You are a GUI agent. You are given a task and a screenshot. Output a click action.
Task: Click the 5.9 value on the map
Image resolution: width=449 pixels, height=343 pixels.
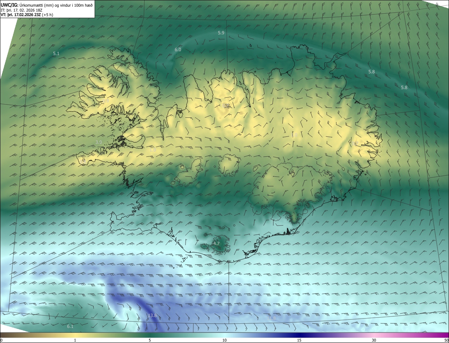pos(221,33)
